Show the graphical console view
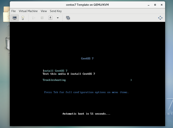The width and height of the screenshot is (173, 128). tap(15, 18)
